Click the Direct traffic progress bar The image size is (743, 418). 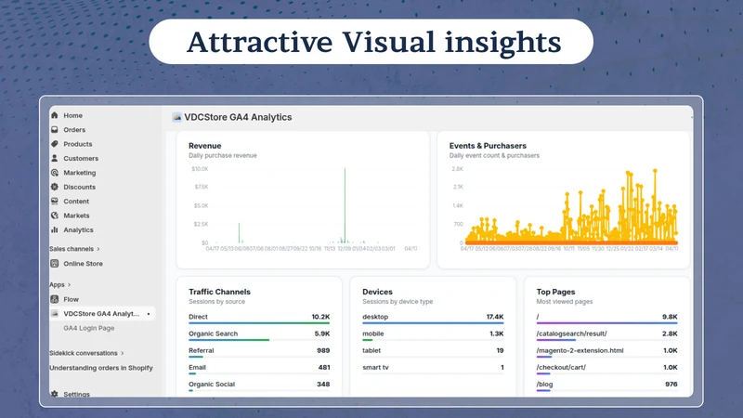pyautogui.click(x=259, y=323)
